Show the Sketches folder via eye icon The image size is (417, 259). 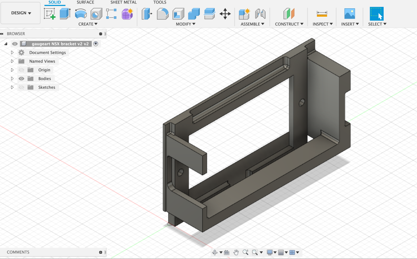(x=22, y=87)
